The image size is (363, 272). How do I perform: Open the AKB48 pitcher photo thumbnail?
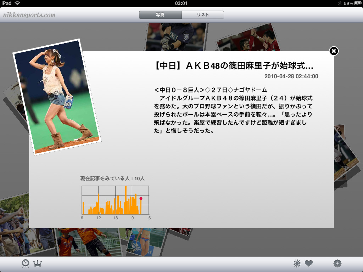pos(57,97)
